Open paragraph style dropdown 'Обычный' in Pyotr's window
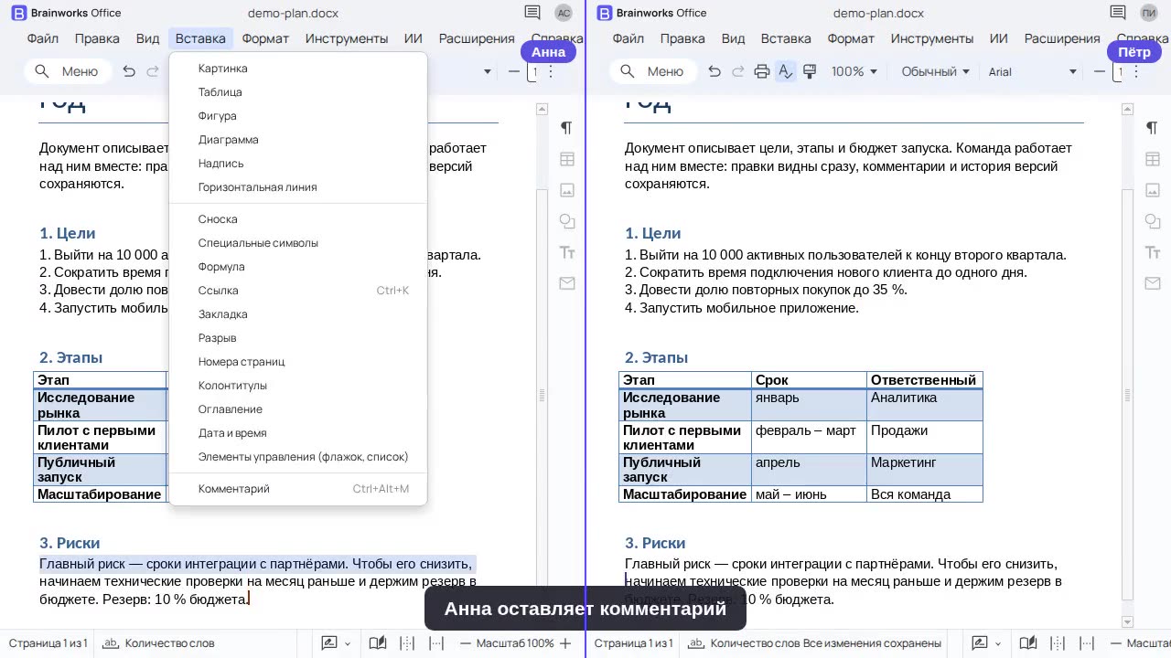This screenshot has width=1171, height=658. click(936, 71)
